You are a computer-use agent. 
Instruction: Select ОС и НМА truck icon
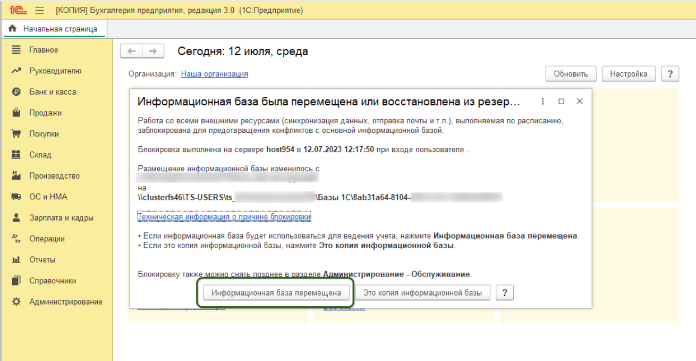tap(16, 197)
